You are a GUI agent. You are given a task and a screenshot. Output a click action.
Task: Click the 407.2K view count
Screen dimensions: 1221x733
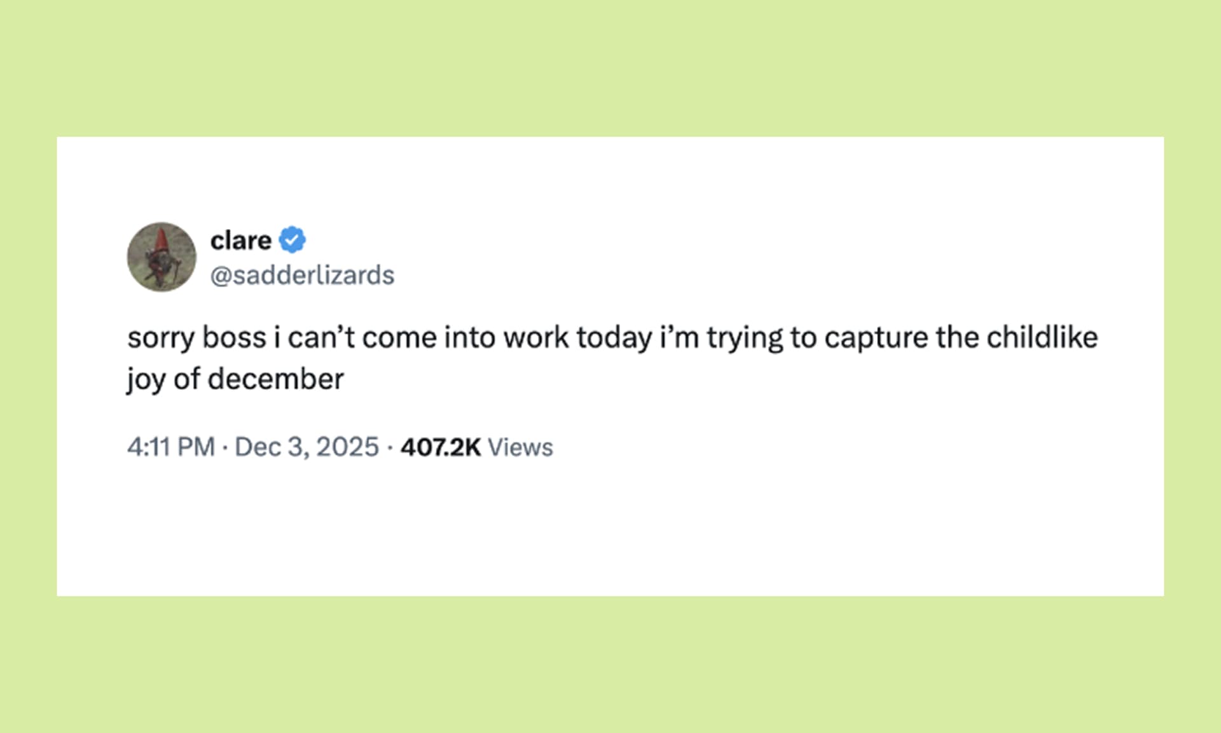point(440,447)
